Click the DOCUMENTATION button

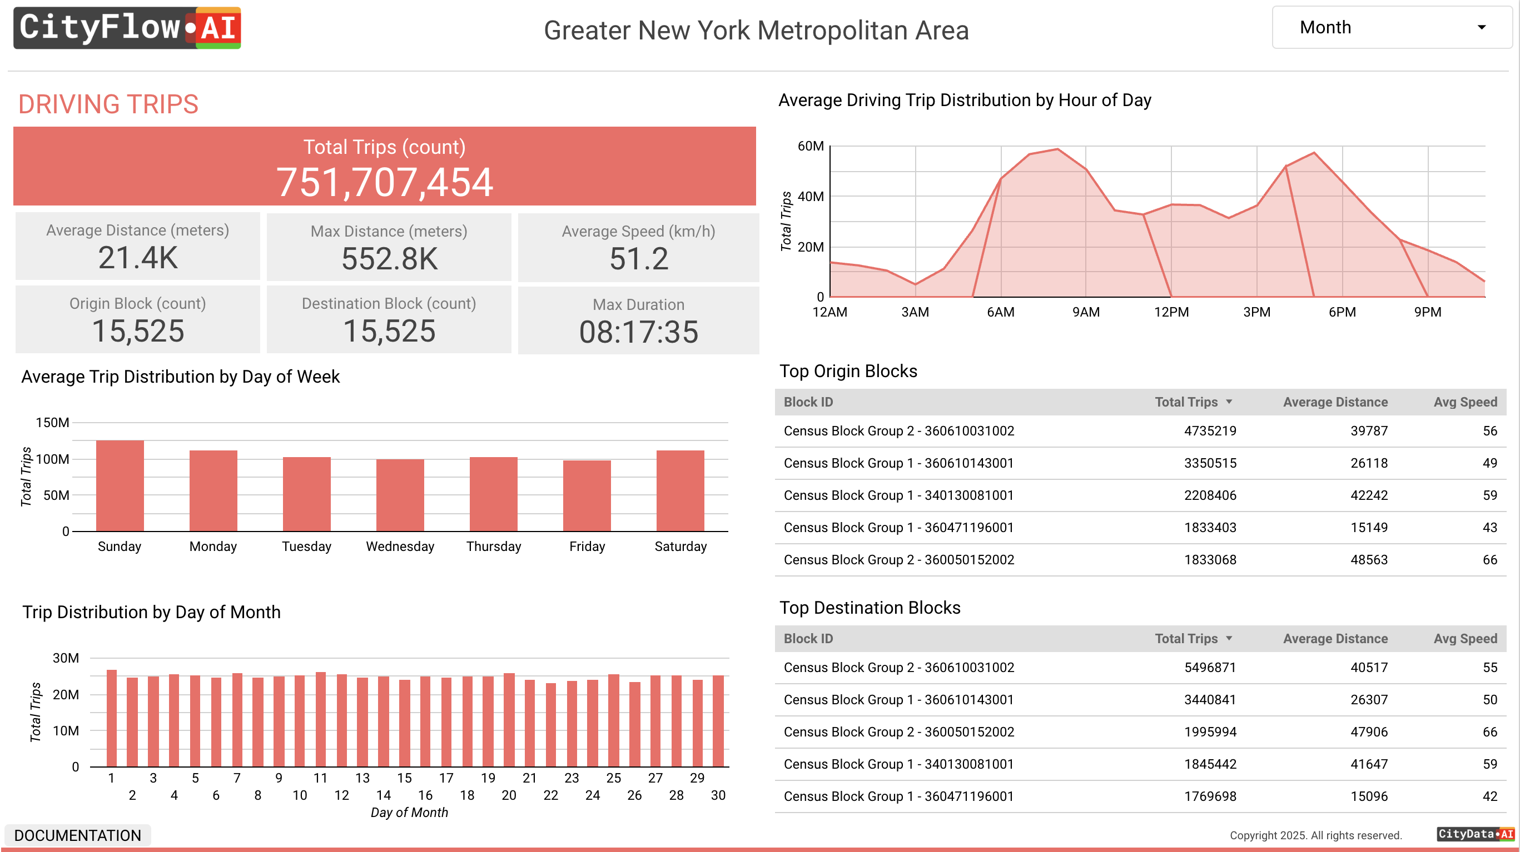[77, 835]
